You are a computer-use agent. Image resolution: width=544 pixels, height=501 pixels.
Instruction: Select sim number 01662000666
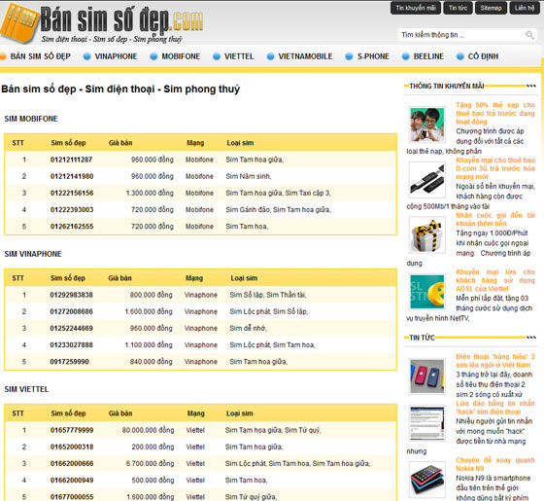72,463
